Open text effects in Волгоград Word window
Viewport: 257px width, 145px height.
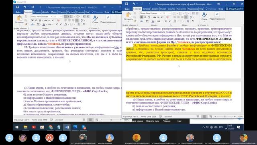tap(142, 21)
